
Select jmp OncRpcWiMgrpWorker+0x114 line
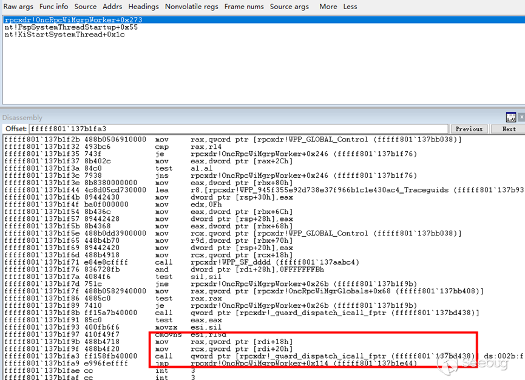click(x=211, y=363)
